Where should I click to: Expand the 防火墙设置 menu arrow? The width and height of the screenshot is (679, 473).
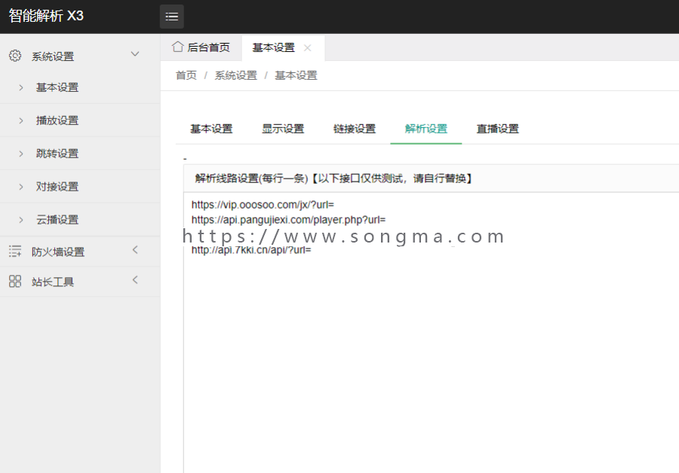(x=135, y=250)
